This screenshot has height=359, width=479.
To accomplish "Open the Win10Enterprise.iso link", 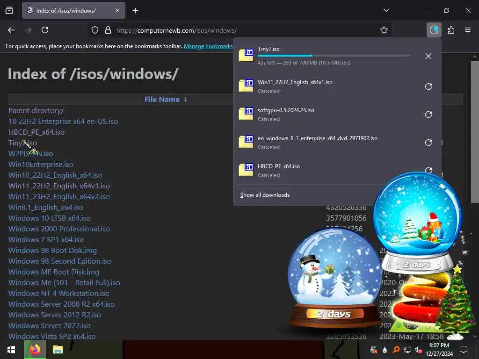I will (x=41, y=164).
